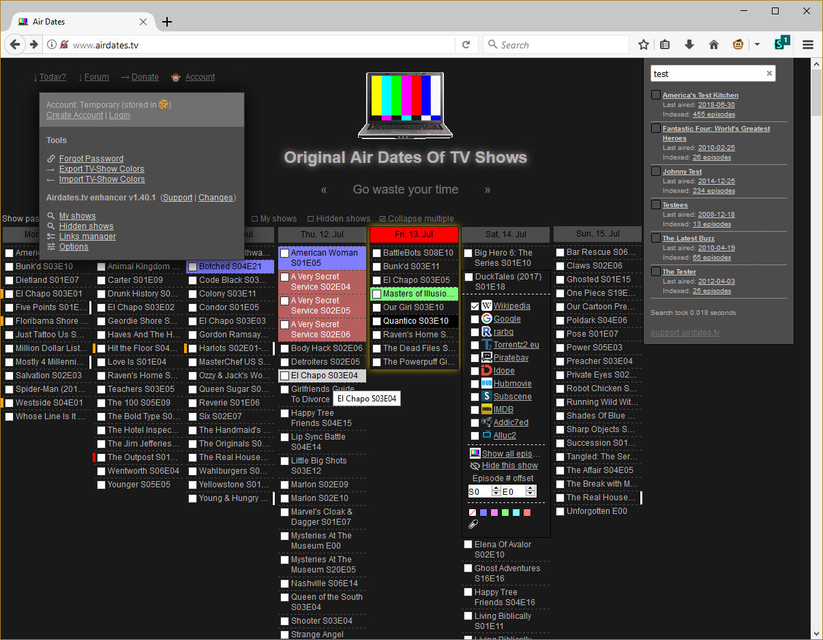823x640 pixels.
Task: Click the Torrentz2.eu T2 icon
Action: pos(487,345)
